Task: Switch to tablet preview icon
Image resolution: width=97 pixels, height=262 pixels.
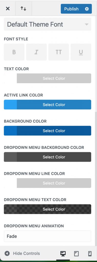Action: 76,254
